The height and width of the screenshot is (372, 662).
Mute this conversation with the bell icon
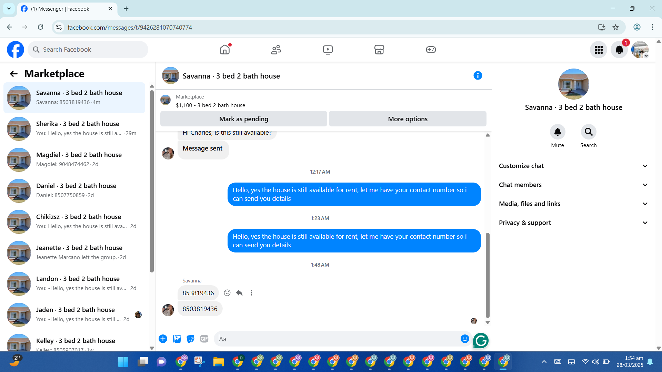point(558,132)
